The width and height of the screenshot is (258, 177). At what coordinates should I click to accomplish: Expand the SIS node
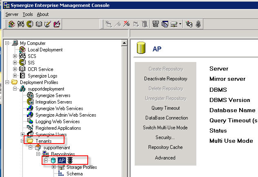(15, 63)
